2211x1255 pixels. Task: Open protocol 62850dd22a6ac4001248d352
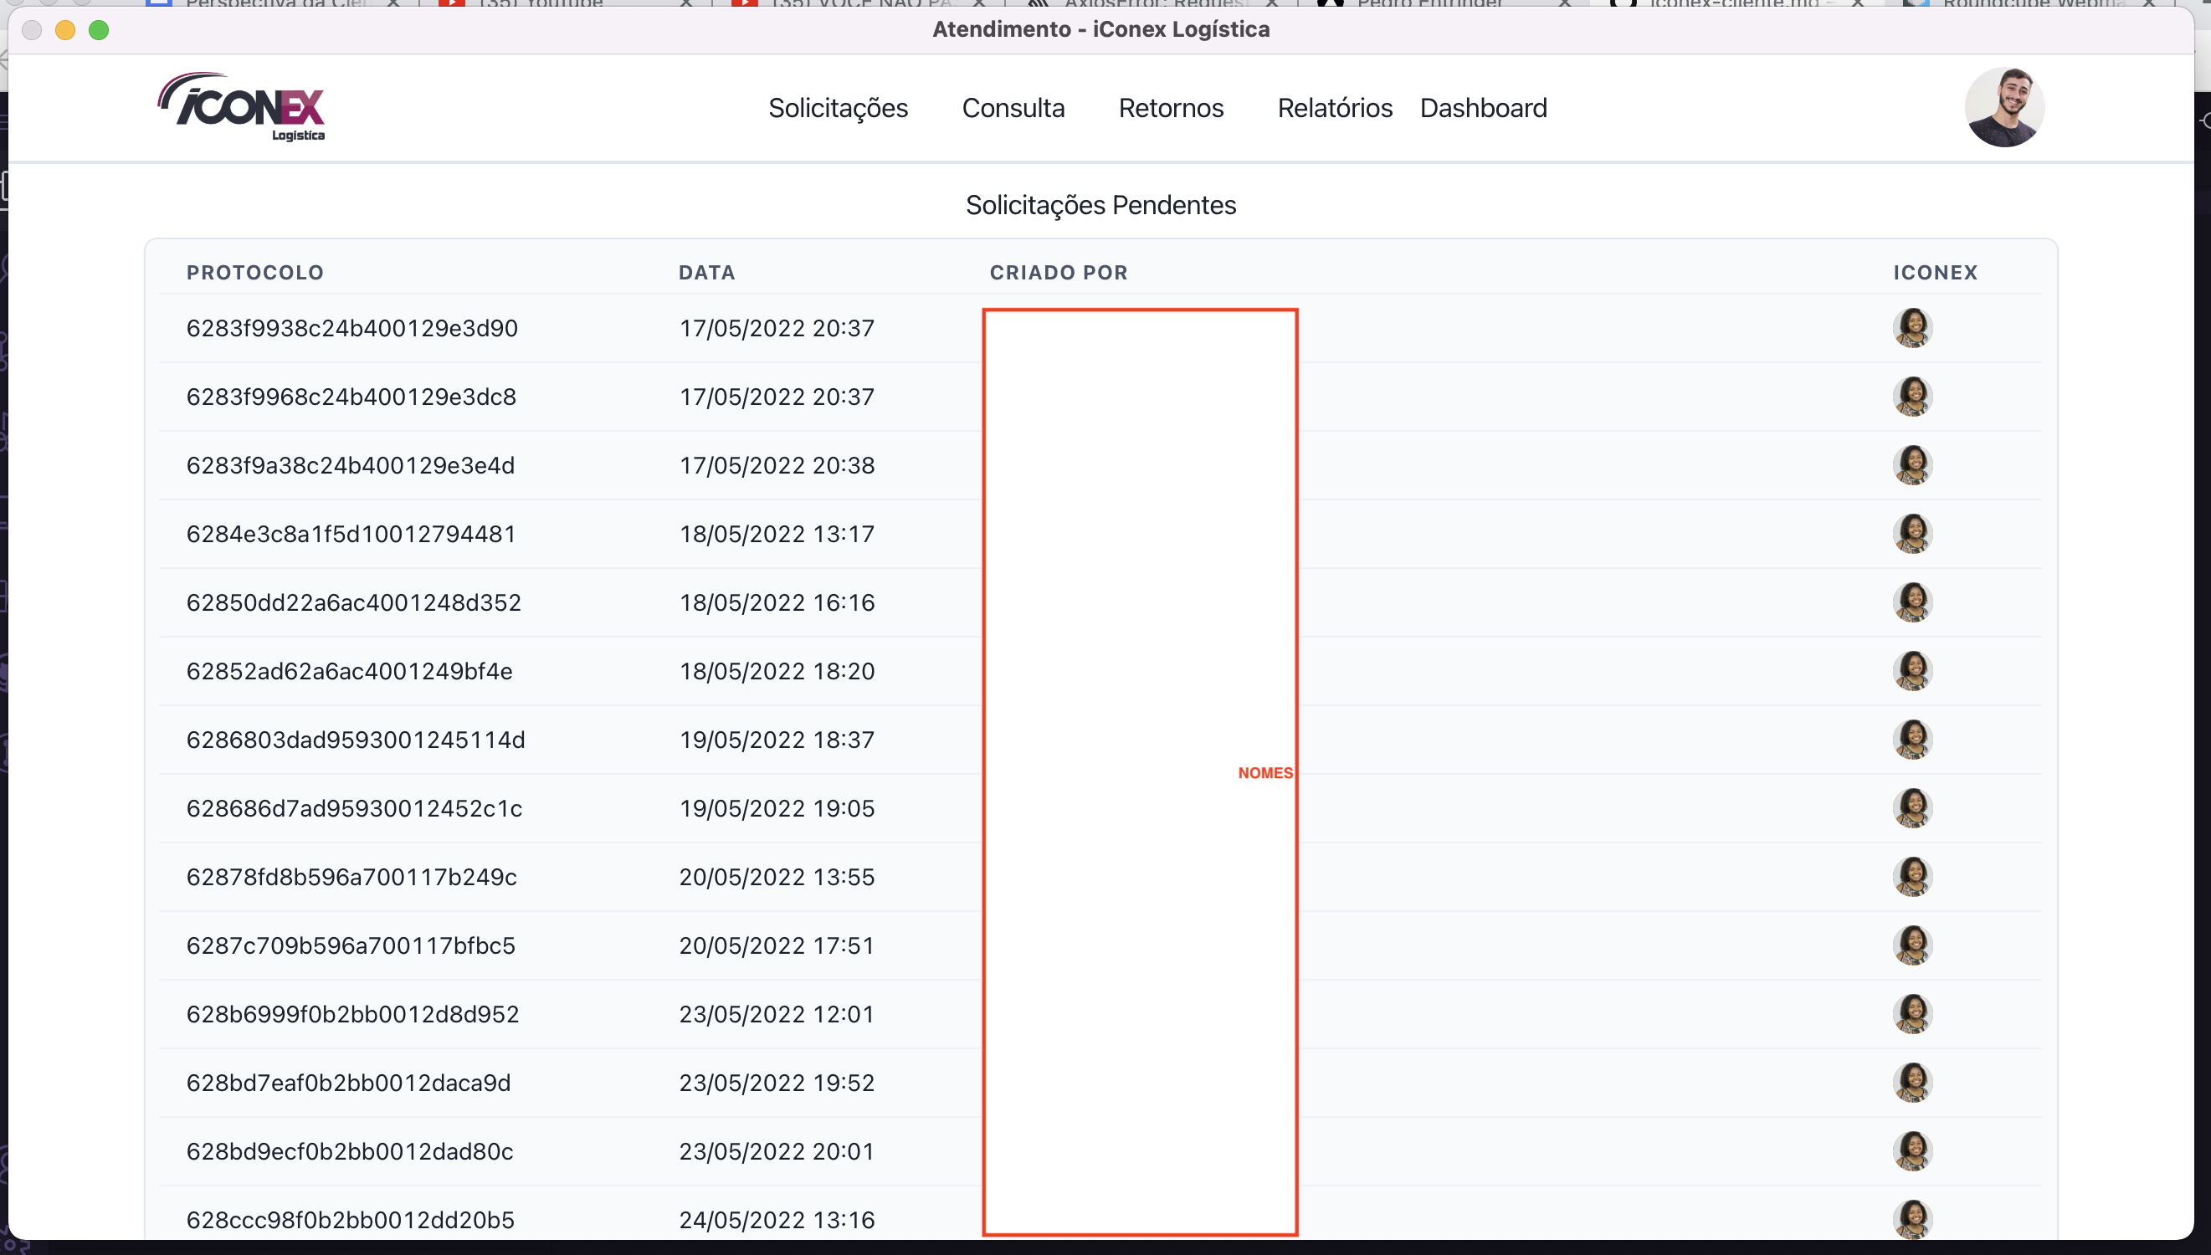point(353,602)
